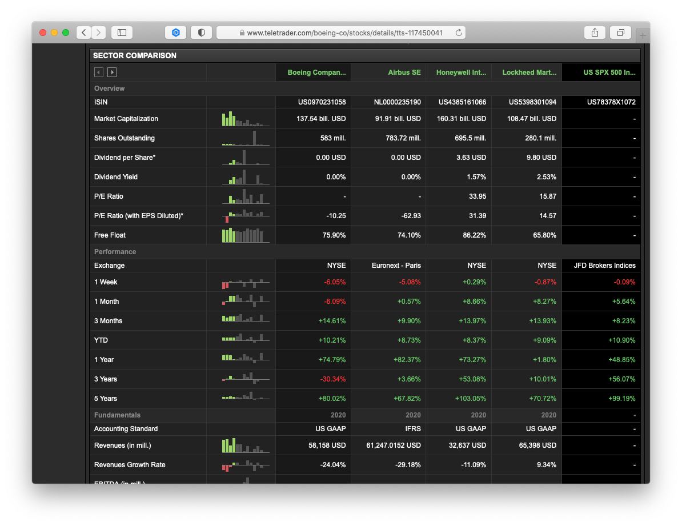Click the +103.05% five years value
Viewport: 682px width, 526px height.
click(x=471, y=399)
